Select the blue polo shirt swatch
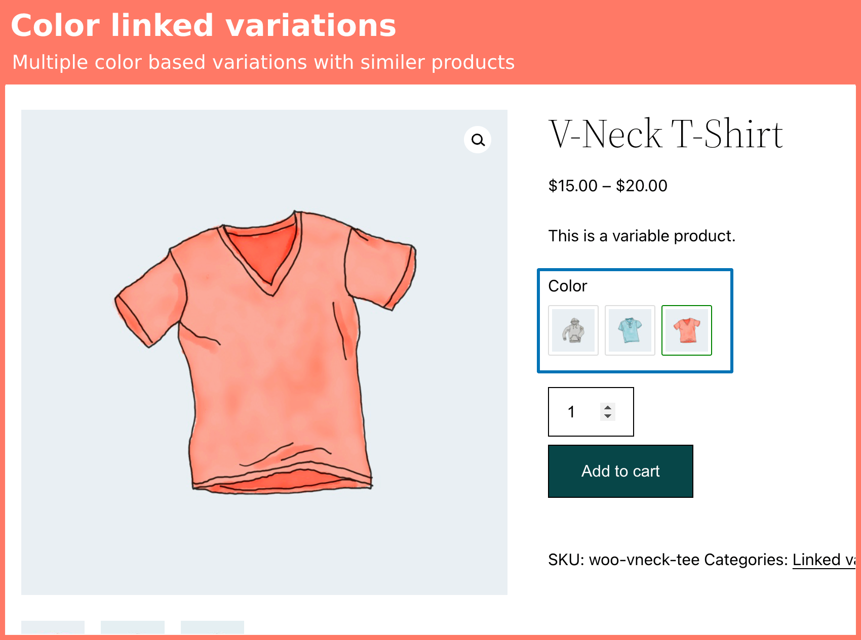The height and width of the screenshot is (640, 861). 630,330
